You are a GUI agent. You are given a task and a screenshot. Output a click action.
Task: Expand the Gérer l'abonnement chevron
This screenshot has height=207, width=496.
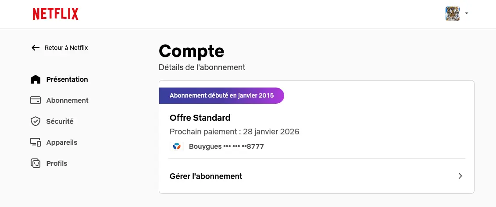460,176
